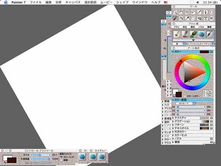
Task: Select the フリーハンド freehand radio button
Action: [x=61, y=157]
